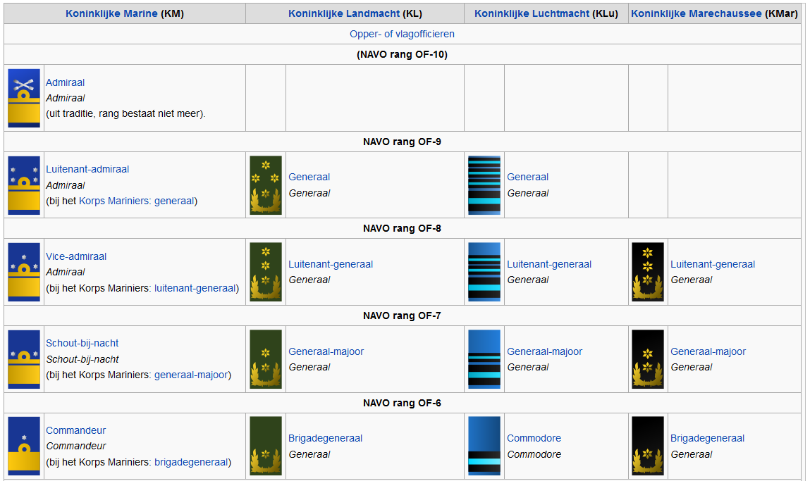Open the Commodore air force insignia image
This screenshot has width=810, height=481.
pos(484,446)
